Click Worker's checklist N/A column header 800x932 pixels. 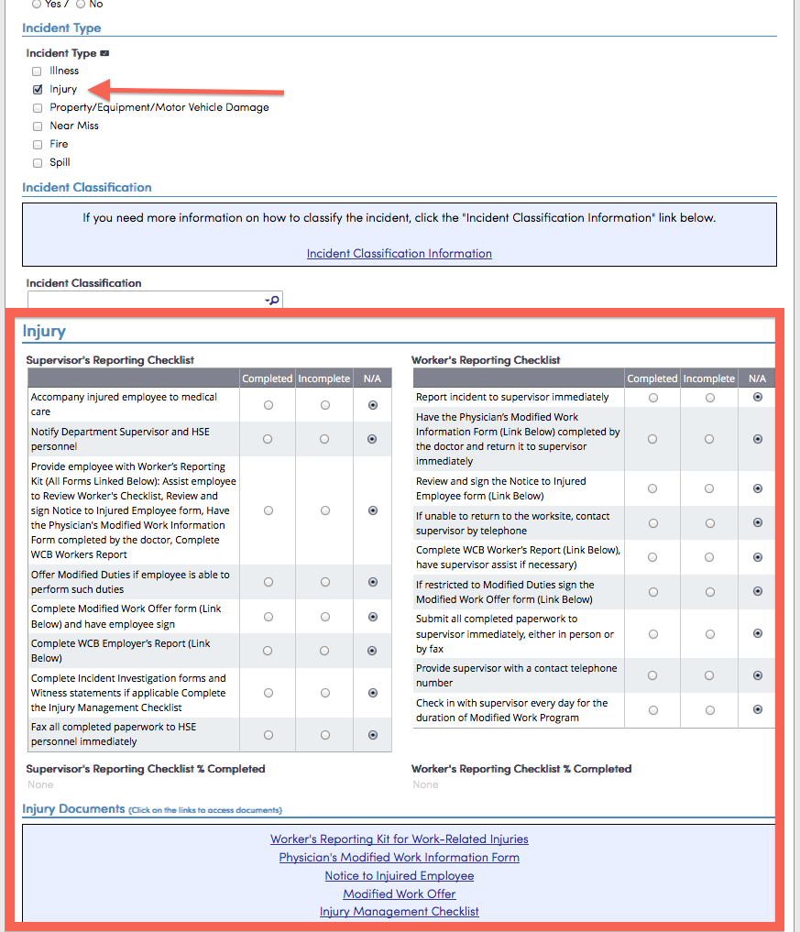pyautogui.click(x=757, y=378)
